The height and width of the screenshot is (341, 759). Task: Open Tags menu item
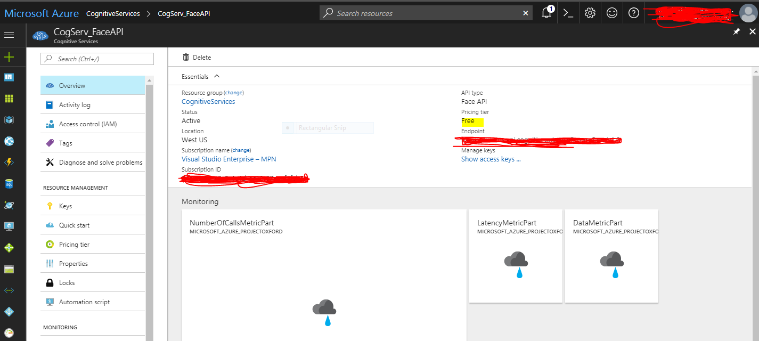93,143
